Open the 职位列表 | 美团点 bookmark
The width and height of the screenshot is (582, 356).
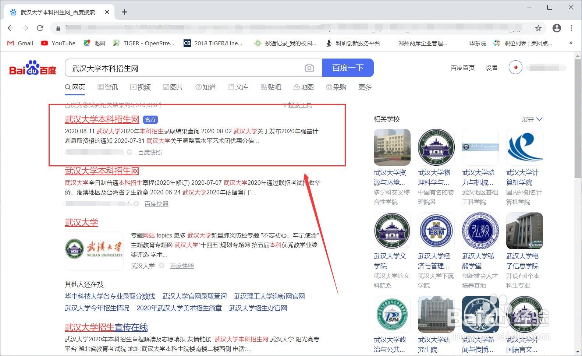pos(523,43)
